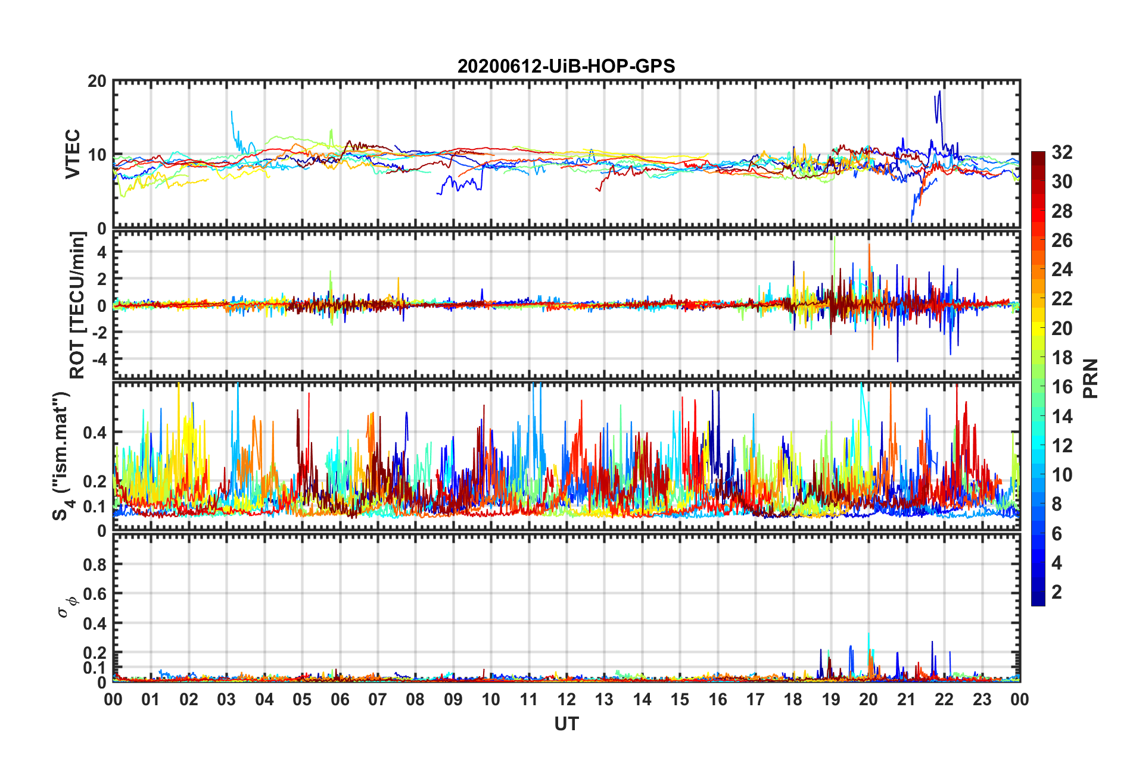The height and width of the screenshot is (757, 1133).
Task: Click colorbar tick label 16
Action: pyautogui.click(x=1062, y=387)
